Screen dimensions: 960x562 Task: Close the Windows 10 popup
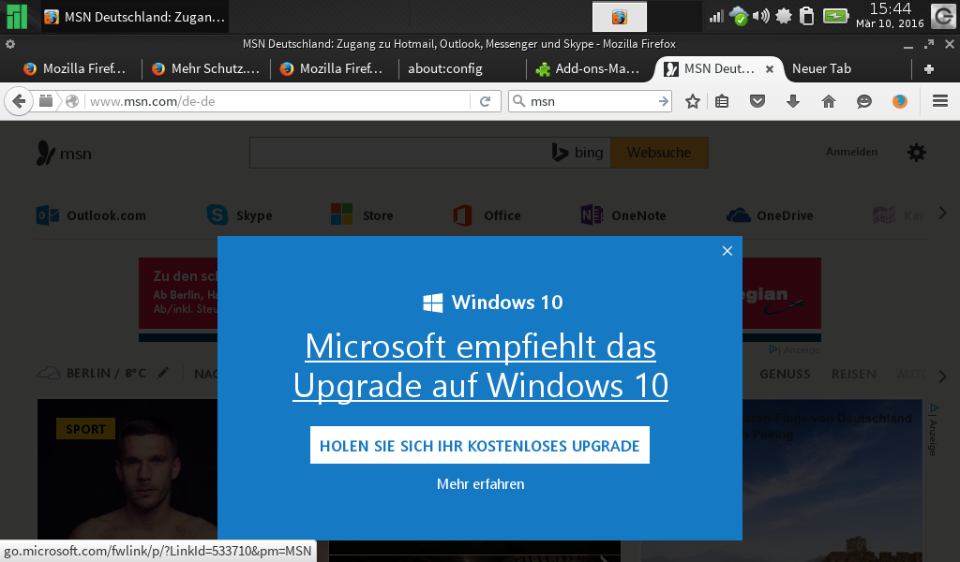pyautogui.click(x=727, y=251)
